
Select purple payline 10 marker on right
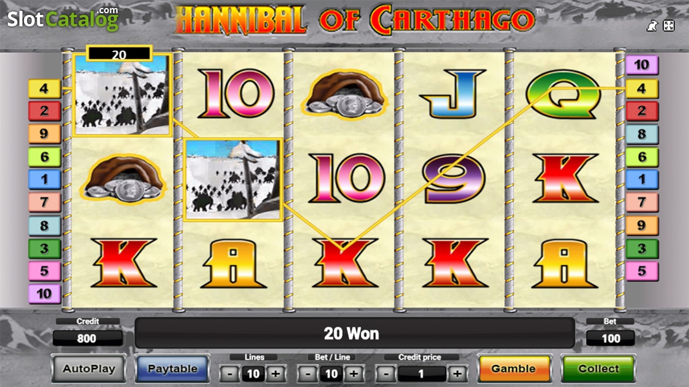pyautogui.click(x=642, y=65)
